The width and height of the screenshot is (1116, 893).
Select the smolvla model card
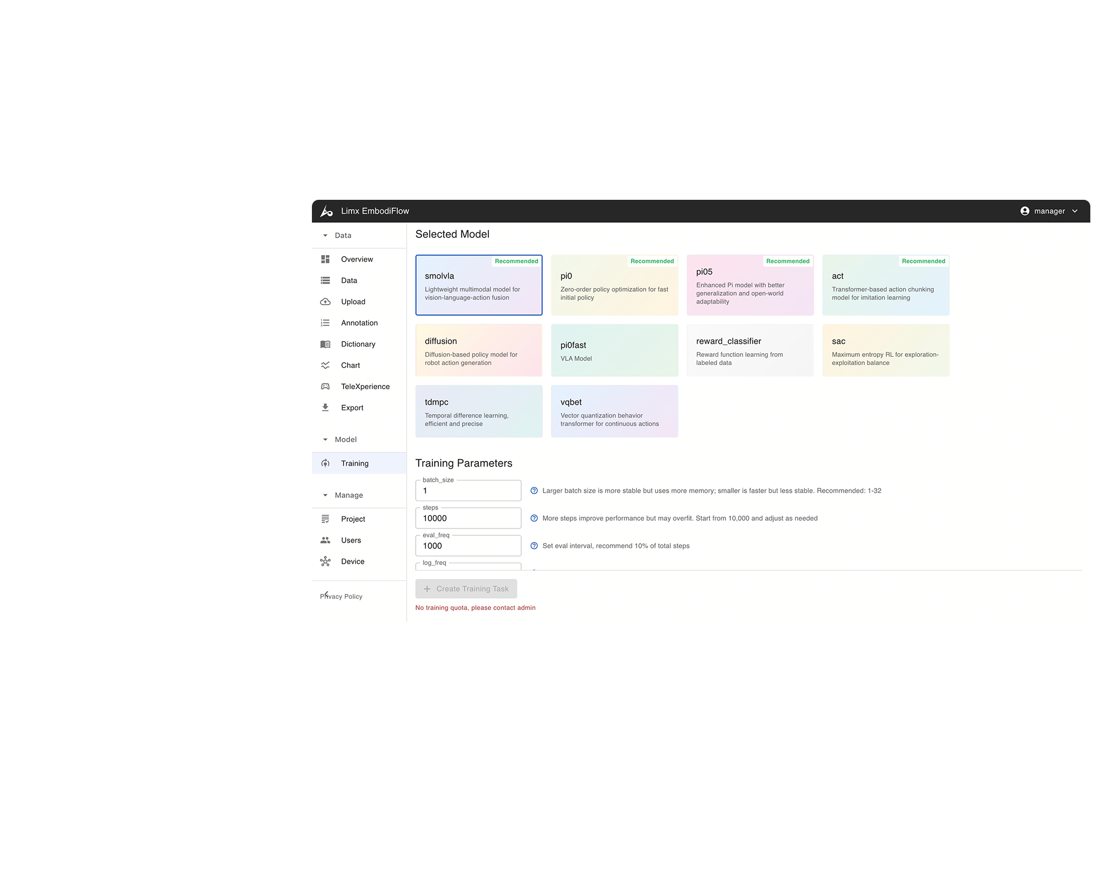(x=479, y=285)
